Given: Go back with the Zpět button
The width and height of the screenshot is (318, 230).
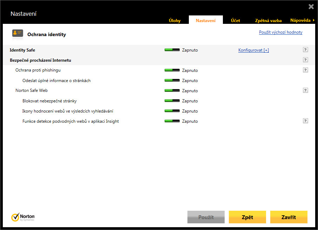Looking at the screenshot, I should coord(247,217).
